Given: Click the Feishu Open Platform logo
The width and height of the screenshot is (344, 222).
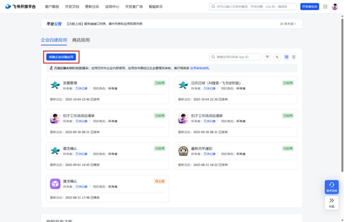Looking at the screenshot, I should [21, 7].
